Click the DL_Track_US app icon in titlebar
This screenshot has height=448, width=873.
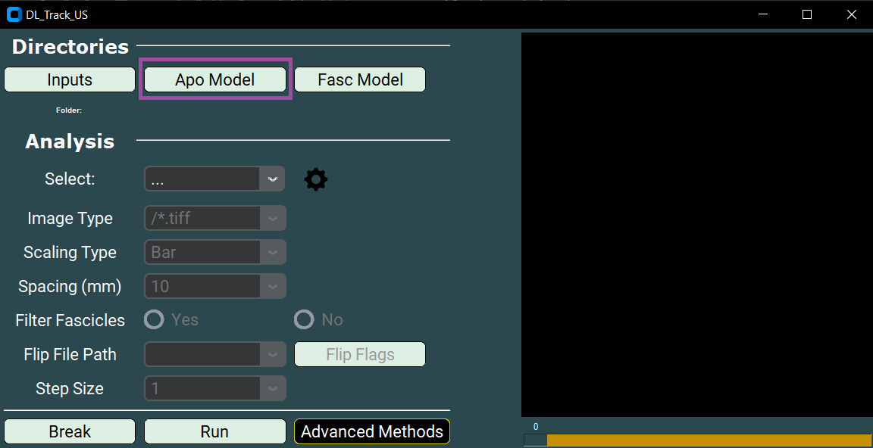(x=13, y=14)
